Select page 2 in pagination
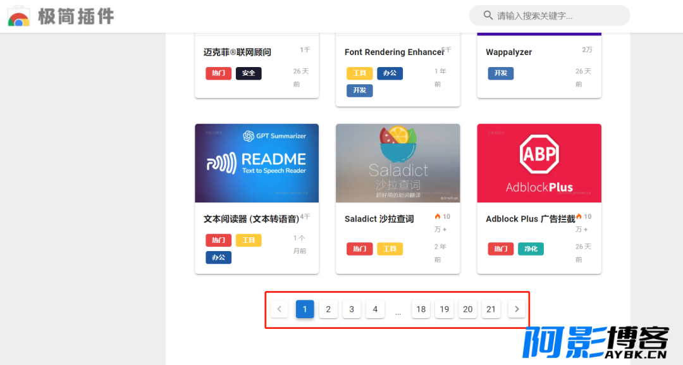 click(328, 309)
